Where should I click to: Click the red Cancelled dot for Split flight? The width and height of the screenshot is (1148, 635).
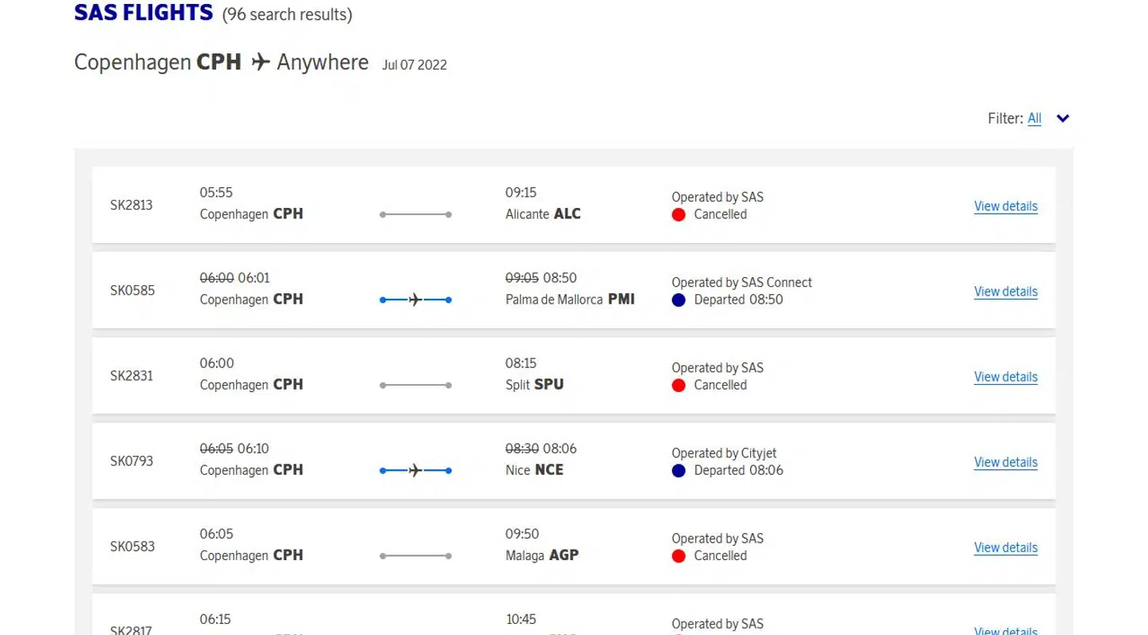click(678, 386)
